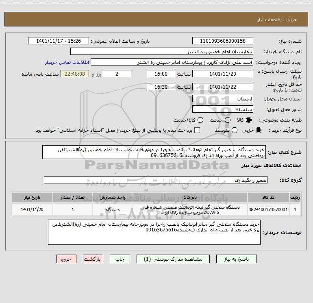The width and height of the screenshot is (313, 303).
Task: Click the table date cell 1401/11/20
Action: pyautogui.click(x=32, y=209)
